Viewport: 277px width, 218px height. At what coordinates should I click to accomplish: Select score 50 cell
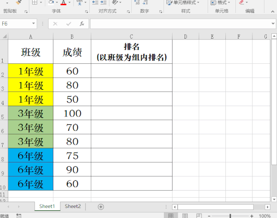[x=72, y=99]
